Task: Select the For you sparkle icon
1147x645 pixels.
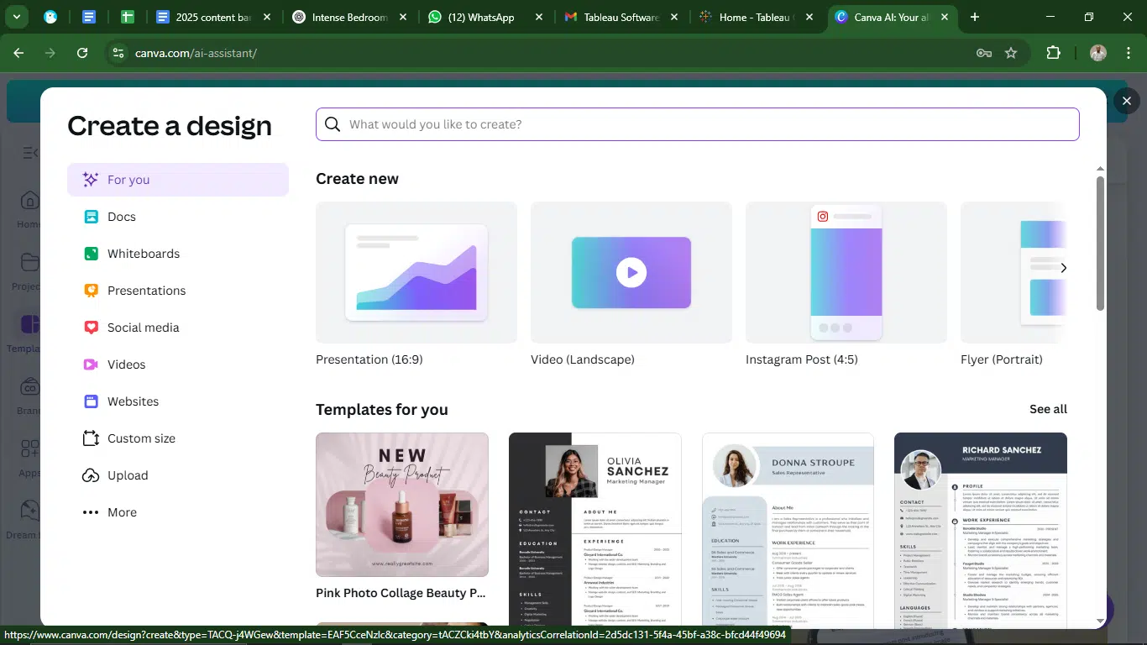Action: click(91, 180)
